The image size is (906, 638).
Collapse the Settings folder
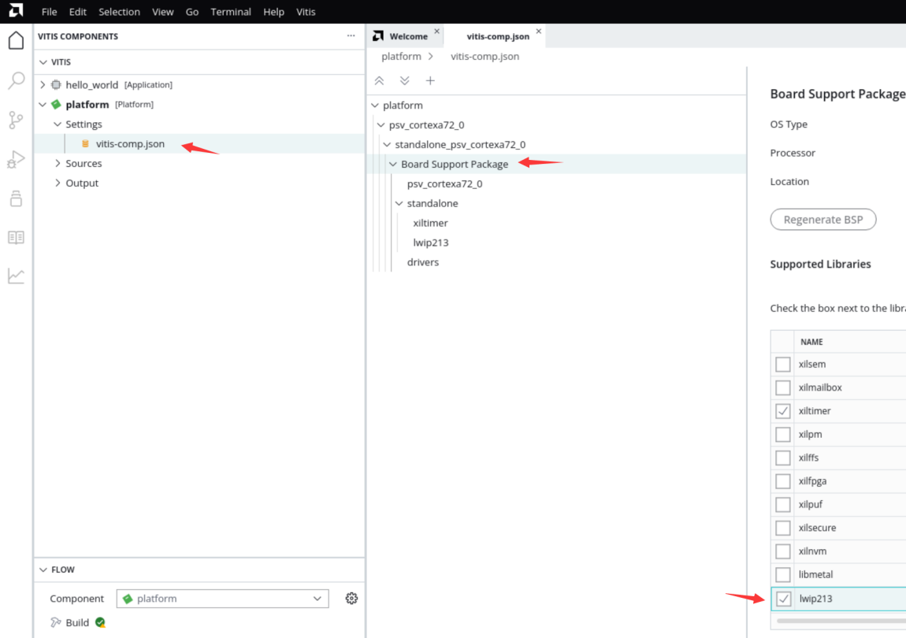coord(58,124)
